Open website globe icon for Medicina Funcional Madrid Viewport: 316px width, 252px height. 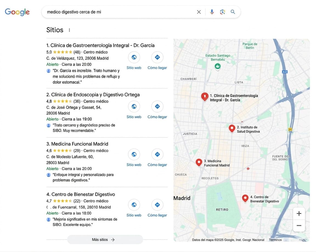point(134,154)
